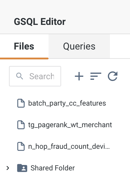Create a new file with the plus icon
Screen dimensions: 130x180
[x=79, y=76]
